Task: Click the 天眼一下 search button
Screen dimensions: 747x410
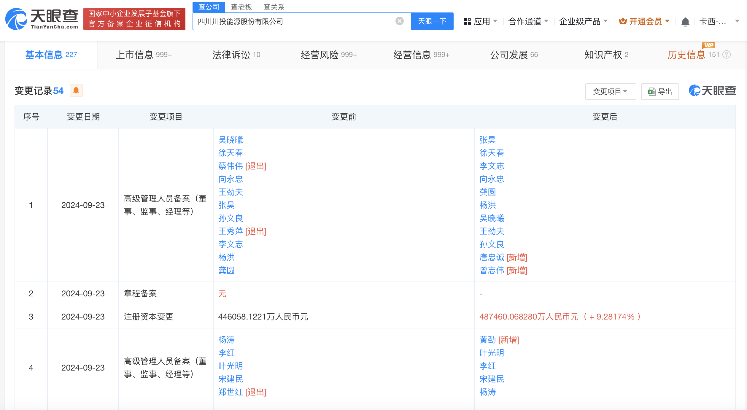Action: click(432, 21)
